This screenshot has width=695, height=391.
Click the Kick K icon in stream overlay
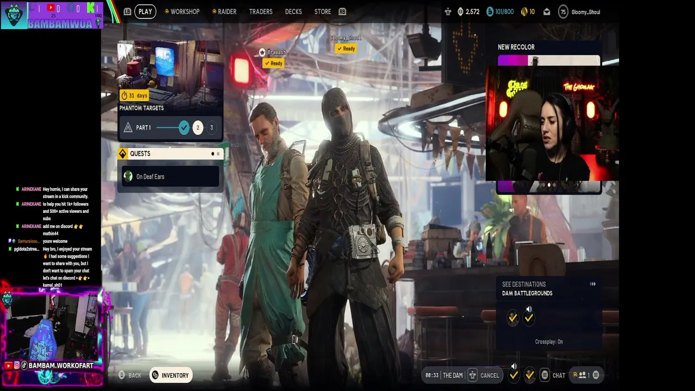pyautogui.click(x=91, y=8)
